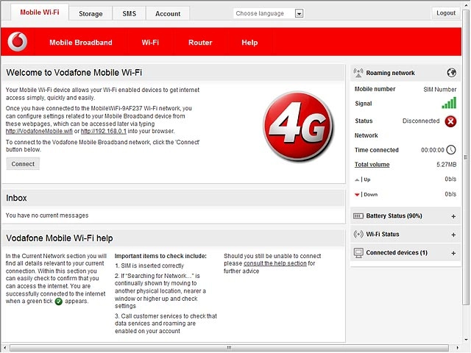Click the battery status icon
Image resolution: width=471 pixels, height=353 pixels.
pos(358,215)
